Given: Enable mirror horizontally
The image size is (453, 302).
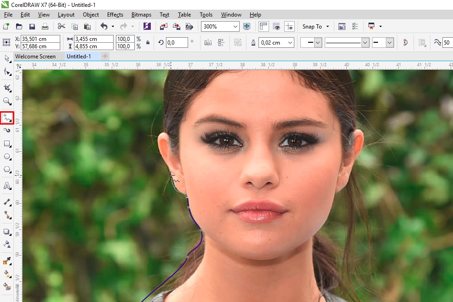Looking at the screenshot, I should point(208,42).
